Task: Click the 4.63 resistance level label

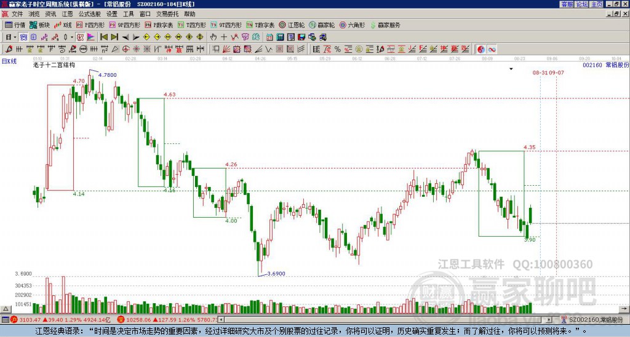Action: point(170,95)
